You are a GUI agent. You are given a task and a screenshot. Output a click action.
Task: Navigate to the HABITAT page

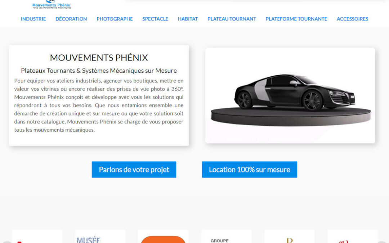tap(188, 19)
